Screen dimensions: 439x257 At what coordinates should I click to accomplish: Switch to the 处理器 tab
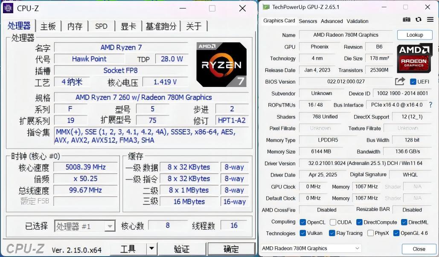19,26
